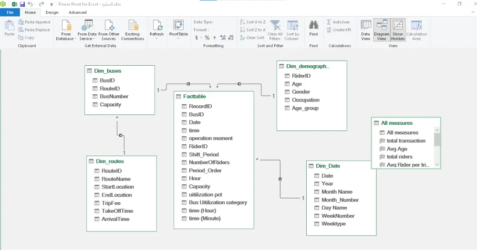477x250 pixels.
Task: Click Sort A to Z
Action: (x=253, y=22)
